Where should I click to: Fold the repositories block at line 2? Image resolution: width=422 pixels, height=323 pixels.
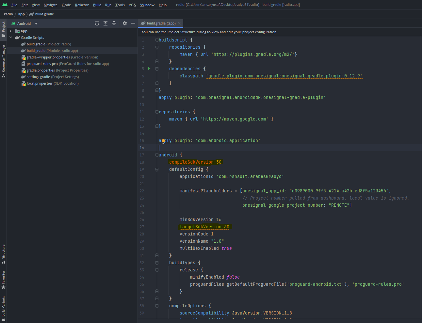point(157,47)
